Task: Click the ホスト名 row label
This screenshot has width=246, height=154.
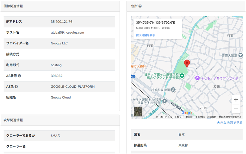Action: [13, 32]
